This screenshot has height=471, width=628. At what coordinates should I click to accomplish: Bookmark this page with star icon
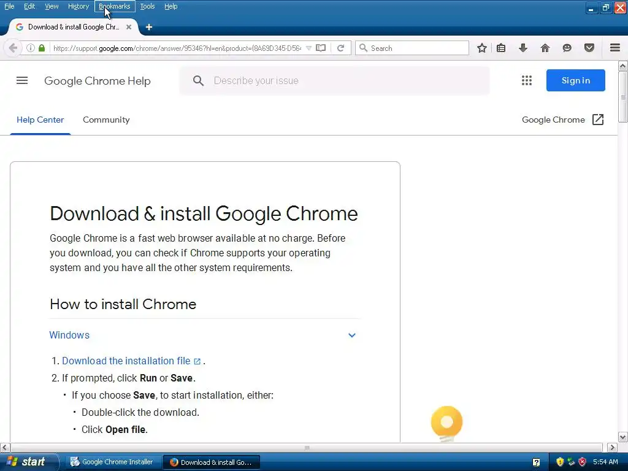[x=482, y=48]
